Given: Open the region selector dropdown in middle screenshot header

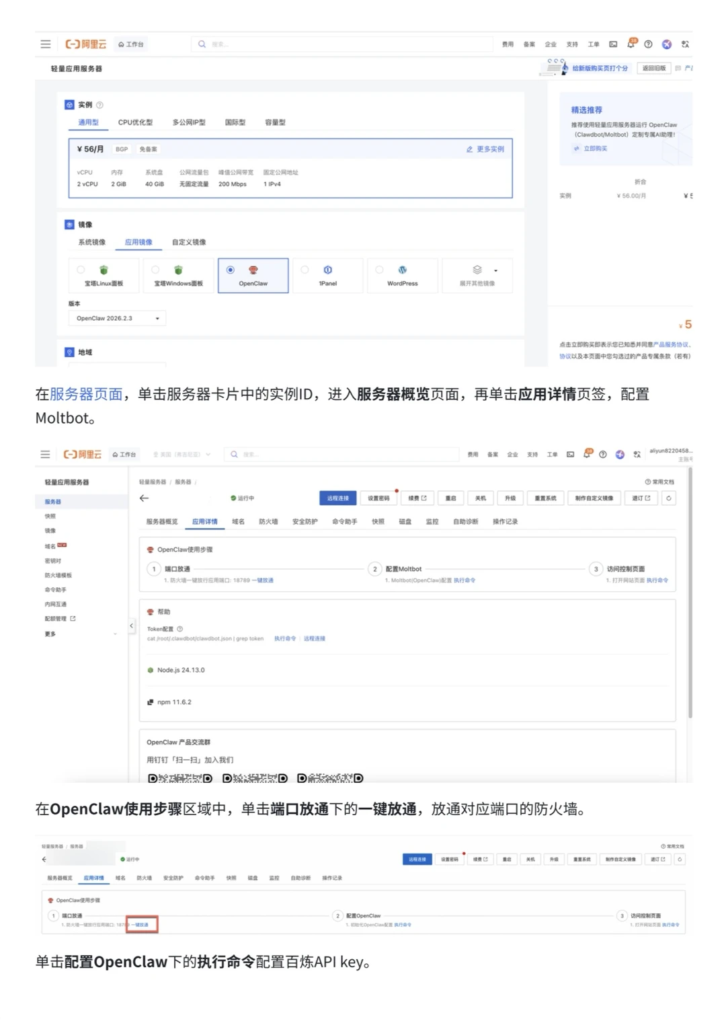Looking at the screenshot, I should coord(182,455).
